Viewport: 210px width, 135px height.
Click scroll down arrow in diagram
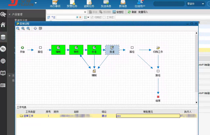196,103
